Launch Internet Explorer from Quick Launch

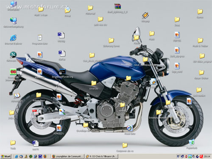point(17,156)
